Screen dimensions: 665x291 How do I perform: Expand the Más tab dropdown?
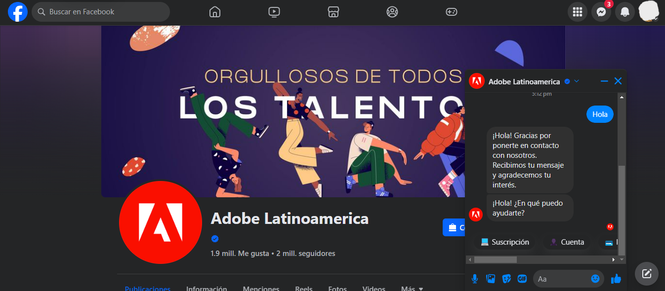coord(412,289)
